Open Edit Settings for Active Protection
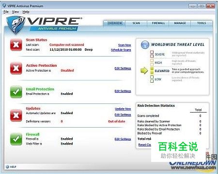 [123, 69]
